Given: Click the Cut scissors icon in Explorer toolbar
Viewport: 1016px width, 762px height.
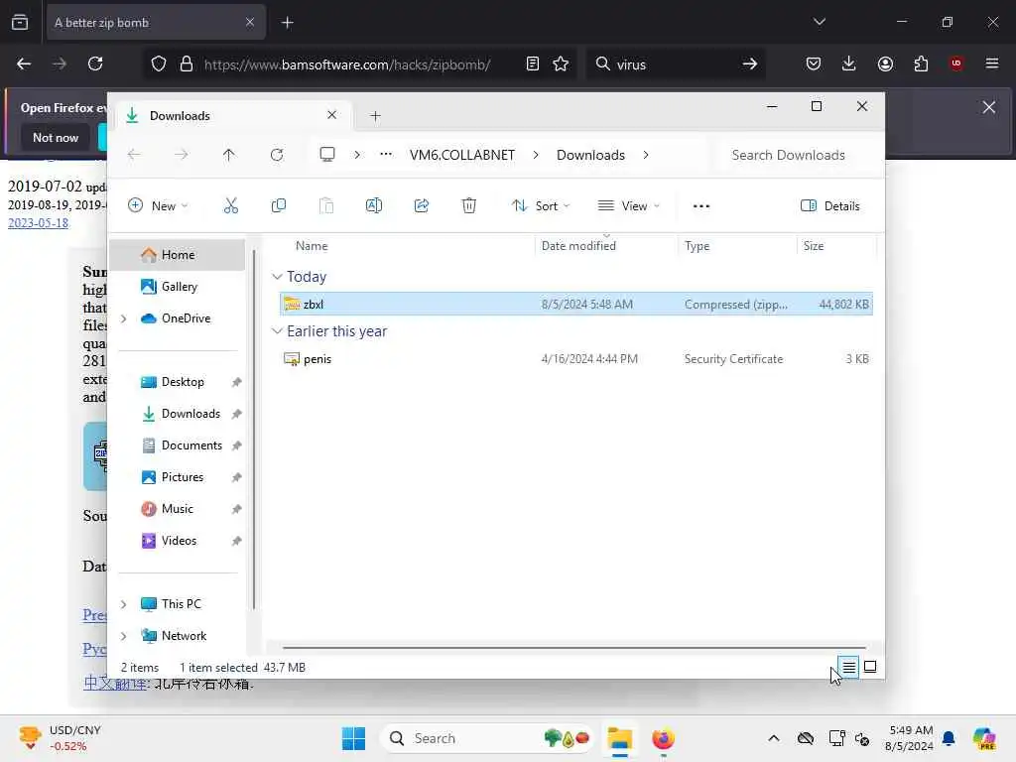Looking at the screenshot, I should (x=230, y=206).
